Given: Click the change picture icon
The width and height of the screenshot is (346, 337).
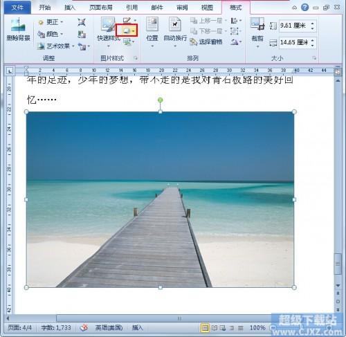Looking at the screenshot, I should click(x=82, y=35).
